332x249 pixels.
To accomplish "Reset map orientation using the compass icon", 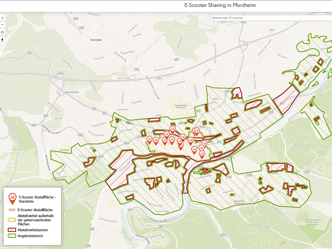I will pos(3,40).
